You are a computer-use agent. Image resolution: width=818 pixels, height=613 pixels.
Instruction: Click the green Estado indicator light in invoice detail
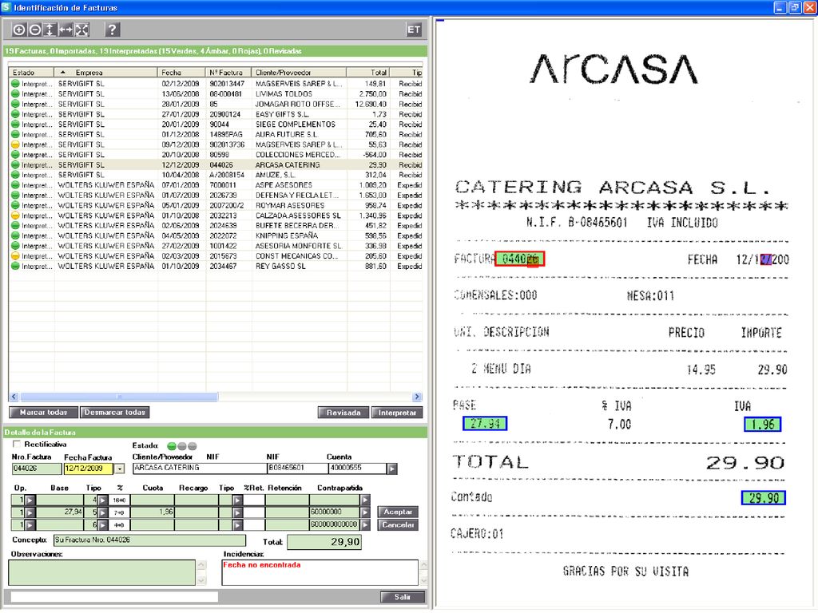[171, 446]
